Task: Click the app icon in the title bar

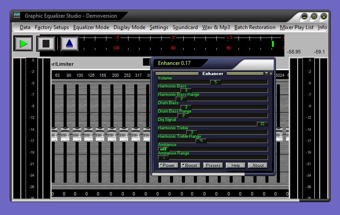Action: click(x=17, y=15)
